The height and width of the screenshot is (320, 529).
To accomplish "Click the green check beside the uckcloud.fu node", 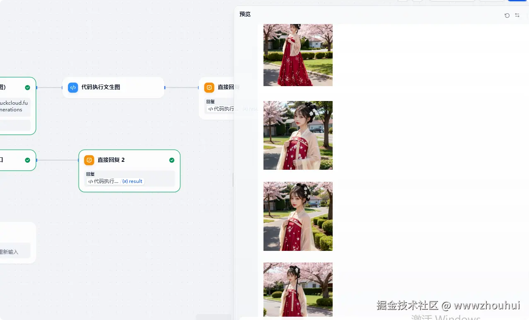I will pyautogui.click(x=27, y=87).
